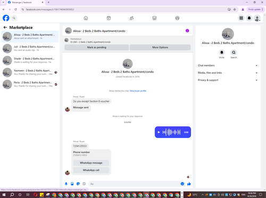Attach a photo or file icon
The image size is (266, 198).
(x=72, y=184)
